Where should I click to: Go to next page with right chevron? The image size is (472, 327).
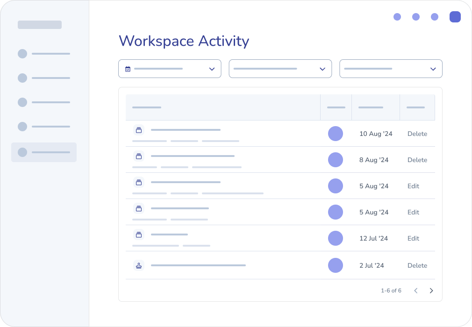[431, 291]
